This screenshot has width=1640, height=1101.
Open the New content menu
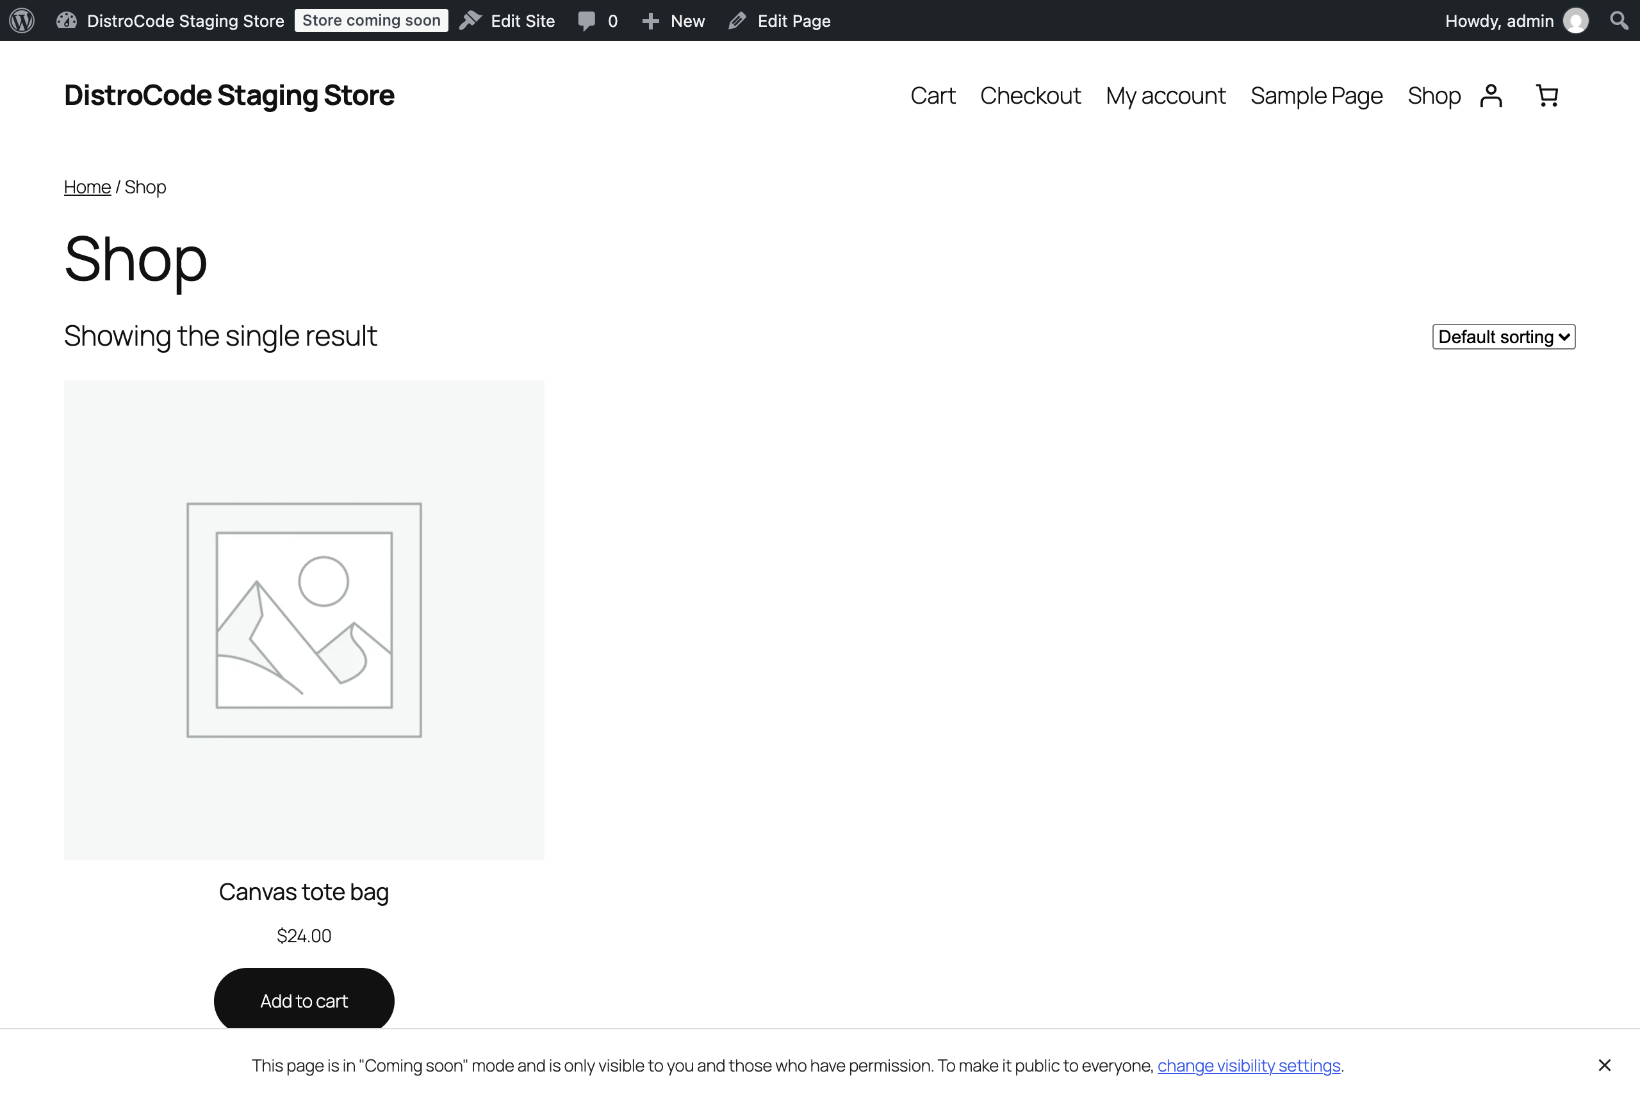[x=673, y=20]
